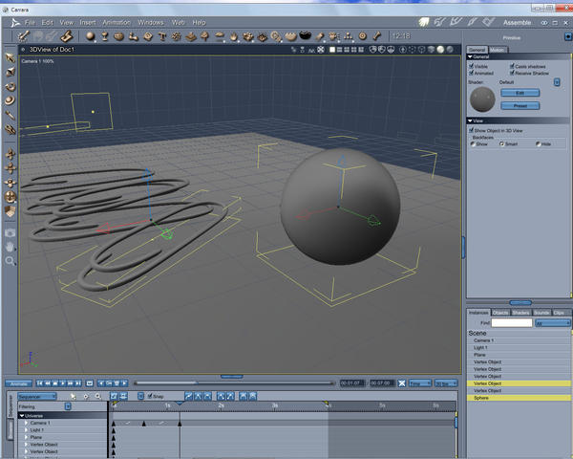Select the Rotate tool in left toolbar
The height and width of the screenshot is (459, 573).
[11, 87]
